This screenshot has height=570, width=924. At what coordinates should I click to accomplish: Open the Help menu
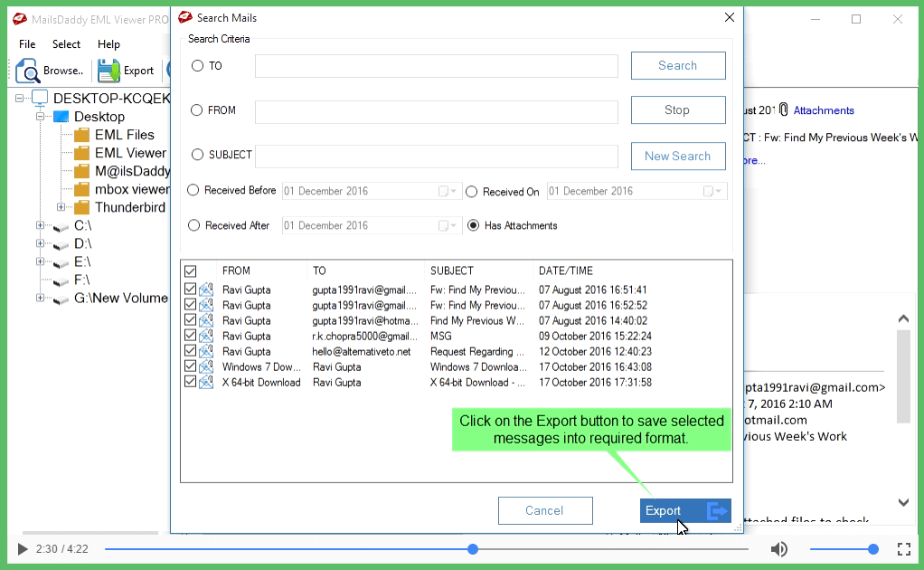tap(108, 44)
